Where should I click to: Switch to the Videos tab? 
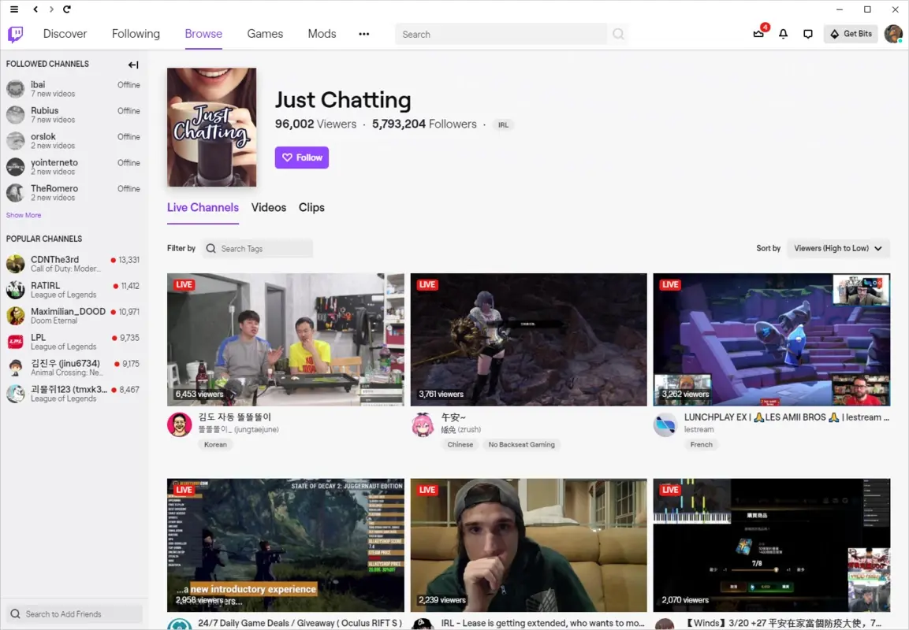click(x=268, y=207)
